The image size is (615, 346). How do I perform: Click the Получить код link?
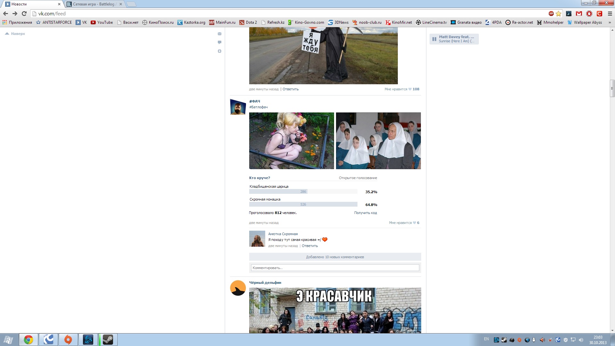(x=365, y=213)
